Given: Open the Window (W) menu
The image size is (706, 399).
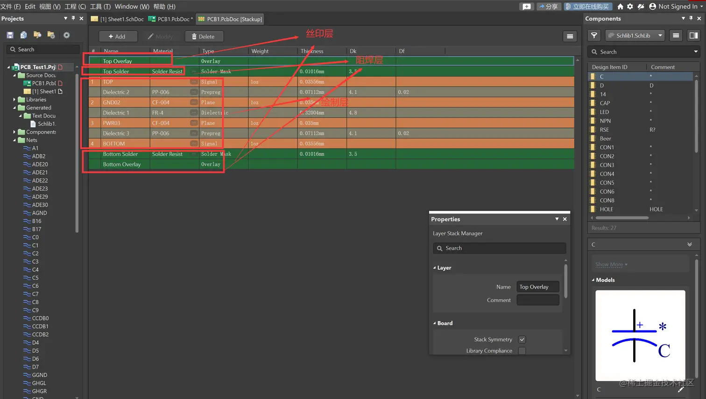Looking at the screenshot, I should click(x=132, y=7).
